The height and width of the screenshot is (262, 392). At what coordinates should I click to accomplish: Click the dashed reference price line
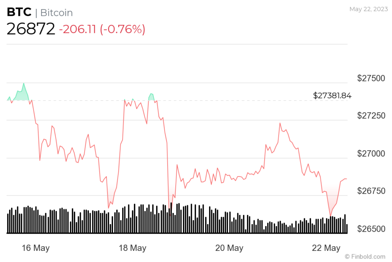[x=230, y=101]
